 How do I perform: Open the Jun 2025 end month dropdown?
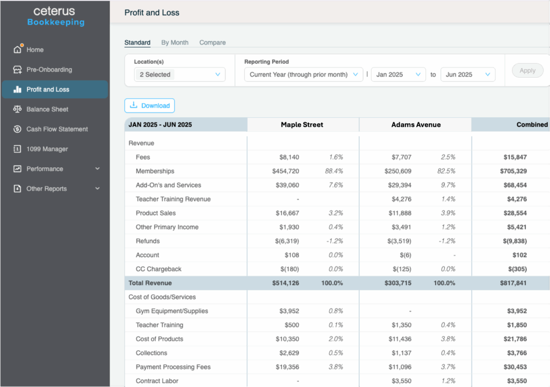click(x=467, y=75)
